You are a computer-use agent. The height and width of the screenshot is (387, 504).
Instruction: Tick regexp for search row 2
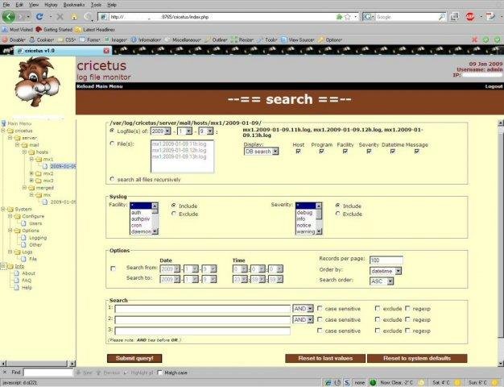pos(407,319)
